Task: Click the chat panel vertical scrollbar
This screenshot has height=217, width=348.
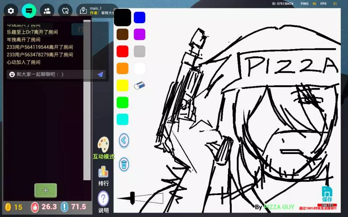Action: [x=87, y=100]
